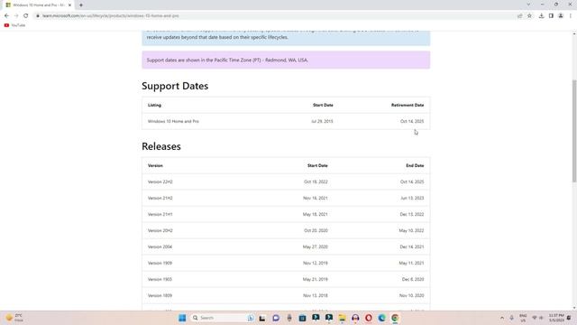This screenshot has height=325, width=577.
Task: Open the Chat app on taskbar
Action: 276,318
